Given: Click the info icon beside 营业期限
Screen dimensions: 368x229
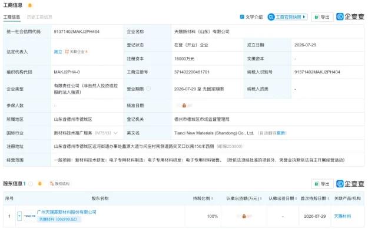Looking at the screenshot, I should coord(148,89).
